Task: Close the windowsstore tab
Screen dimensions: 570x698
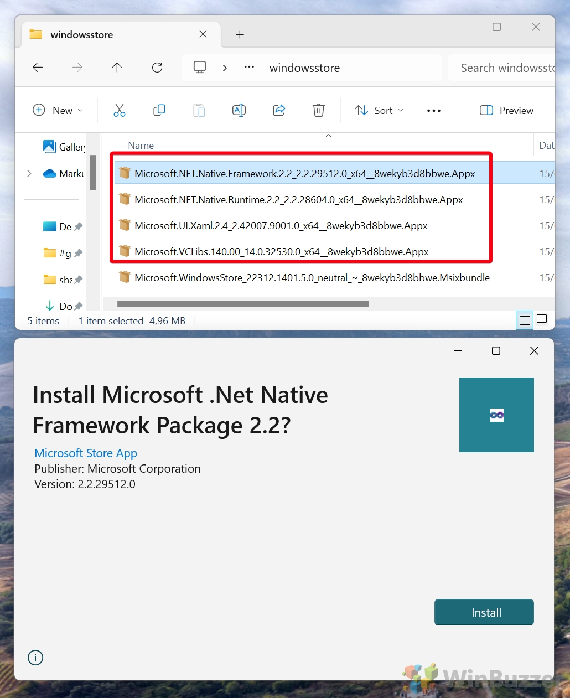Action: 203,34
